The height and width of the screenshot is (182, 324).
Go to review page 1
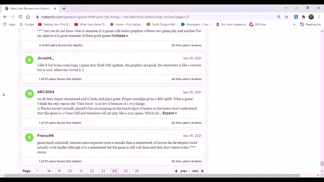point(37,171)
